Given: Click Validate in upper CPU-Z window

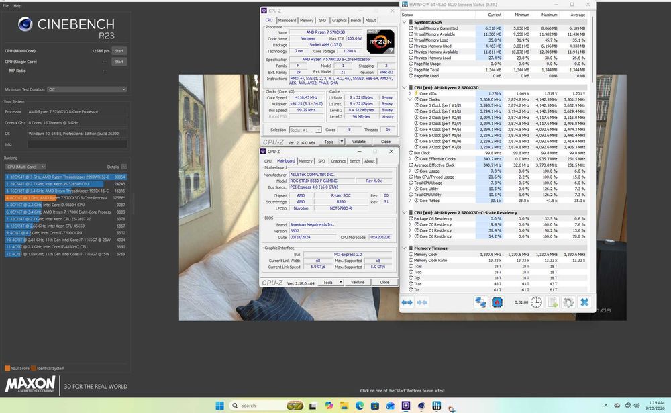Looking at the screenshot, I should point(358,142).
